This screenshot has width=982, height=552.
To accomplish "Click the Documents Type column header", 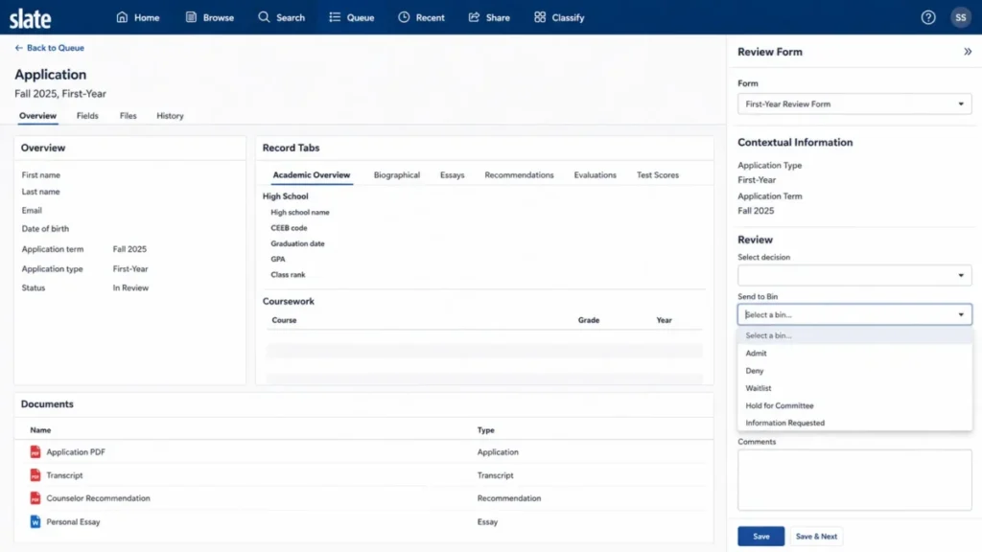I will click(x=486, y=430).
